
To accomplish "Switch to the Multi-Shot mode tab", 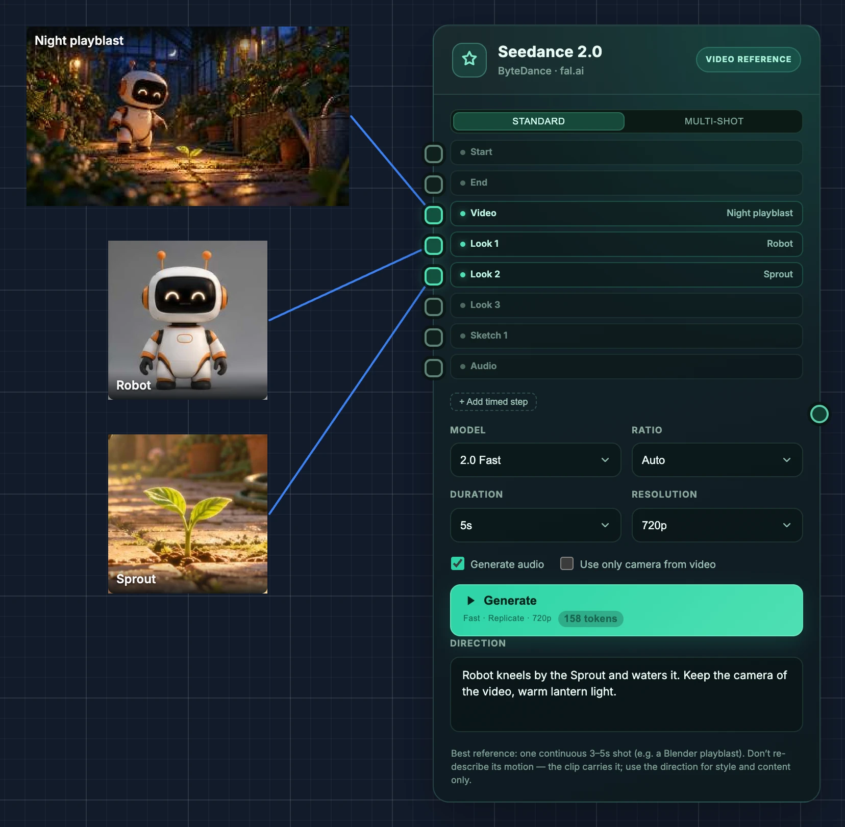I will click(x=714, y=121).
